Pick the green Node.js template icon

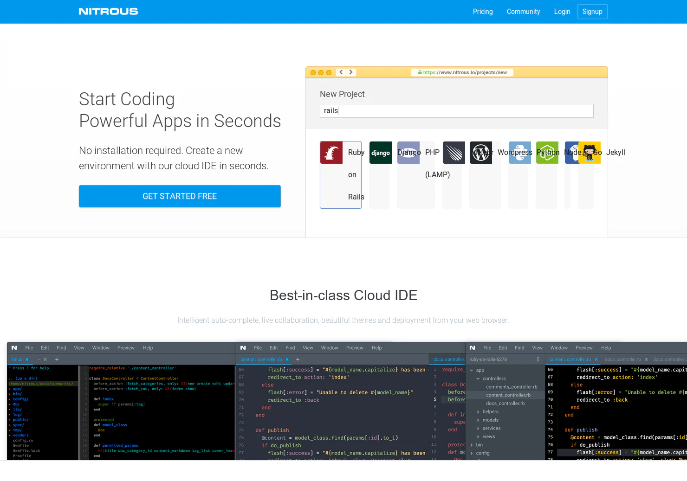[547, 153]
